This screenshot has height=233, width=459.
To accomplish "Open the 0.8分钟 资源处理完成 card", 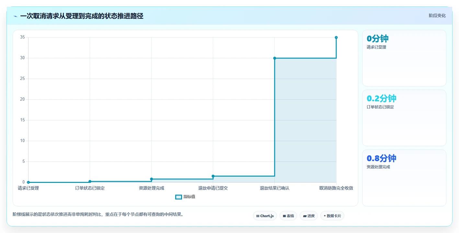I will coord(404,178).
